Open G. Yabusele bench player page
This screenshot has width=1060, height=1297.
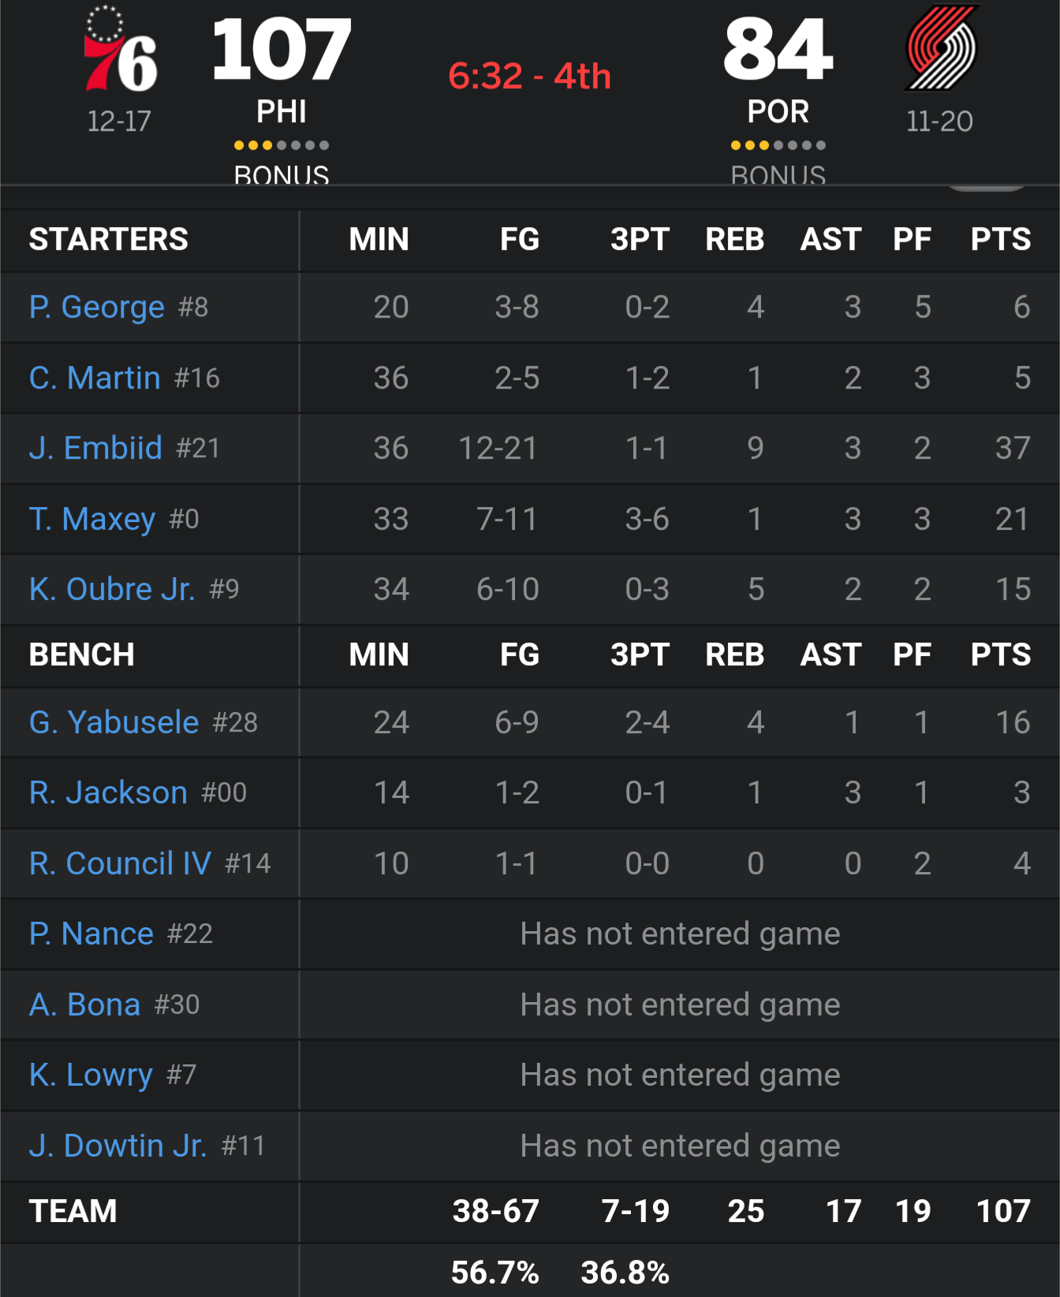[x=114, y=722]
